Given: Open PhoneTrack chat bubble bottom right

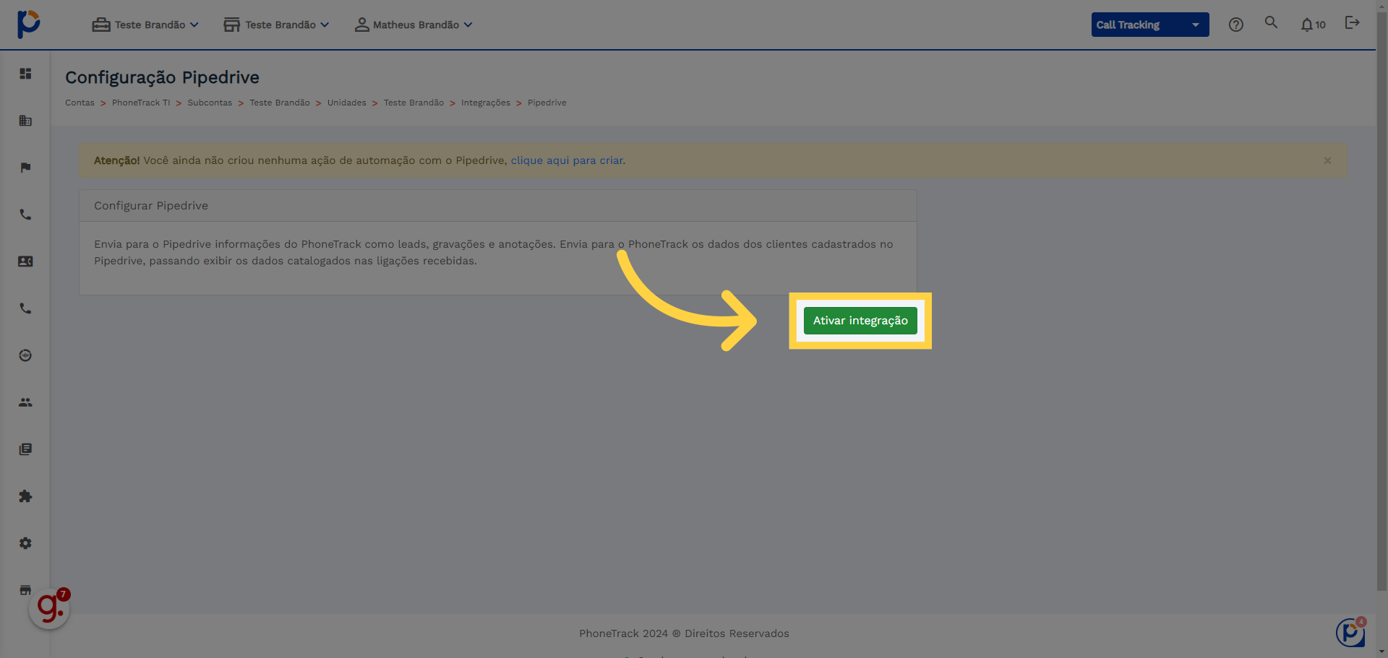Looking at the screenshot, I should pyautogui.click(x=1350, y=633).
